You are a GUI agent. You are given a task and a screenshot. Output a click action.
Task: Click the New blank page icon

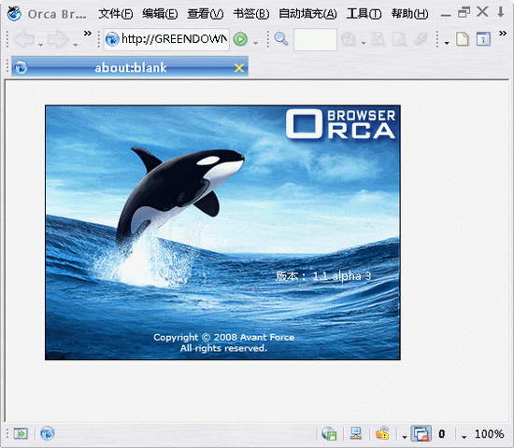point(463,39)
